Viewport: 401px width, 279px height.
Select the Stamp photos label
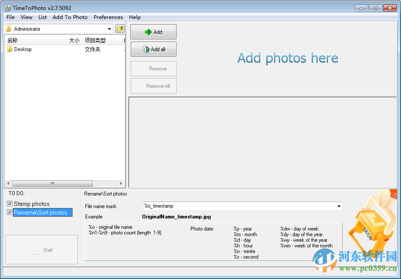coord(32,204)
